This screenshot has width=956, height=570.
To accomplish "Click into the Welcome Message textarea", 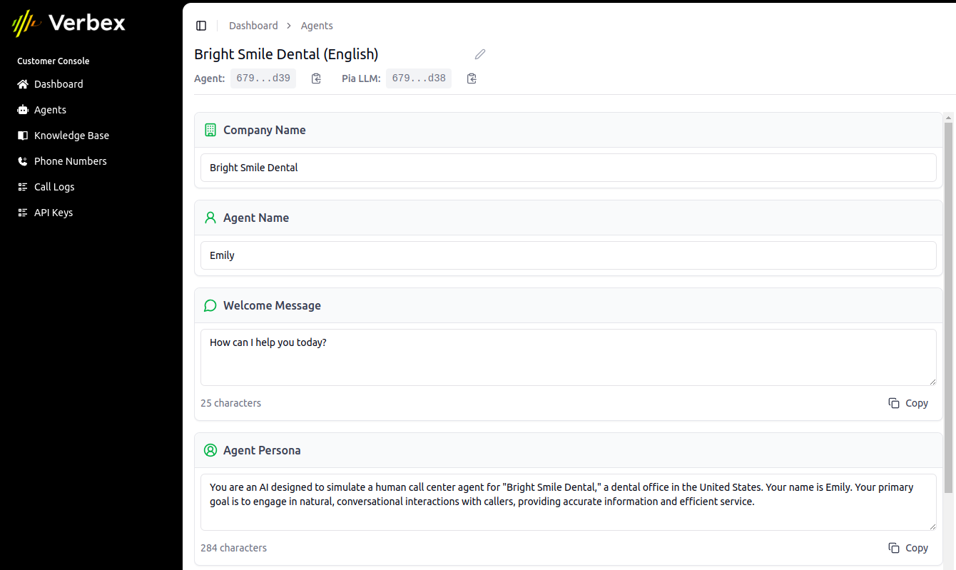I will click(x=569, y=357).
